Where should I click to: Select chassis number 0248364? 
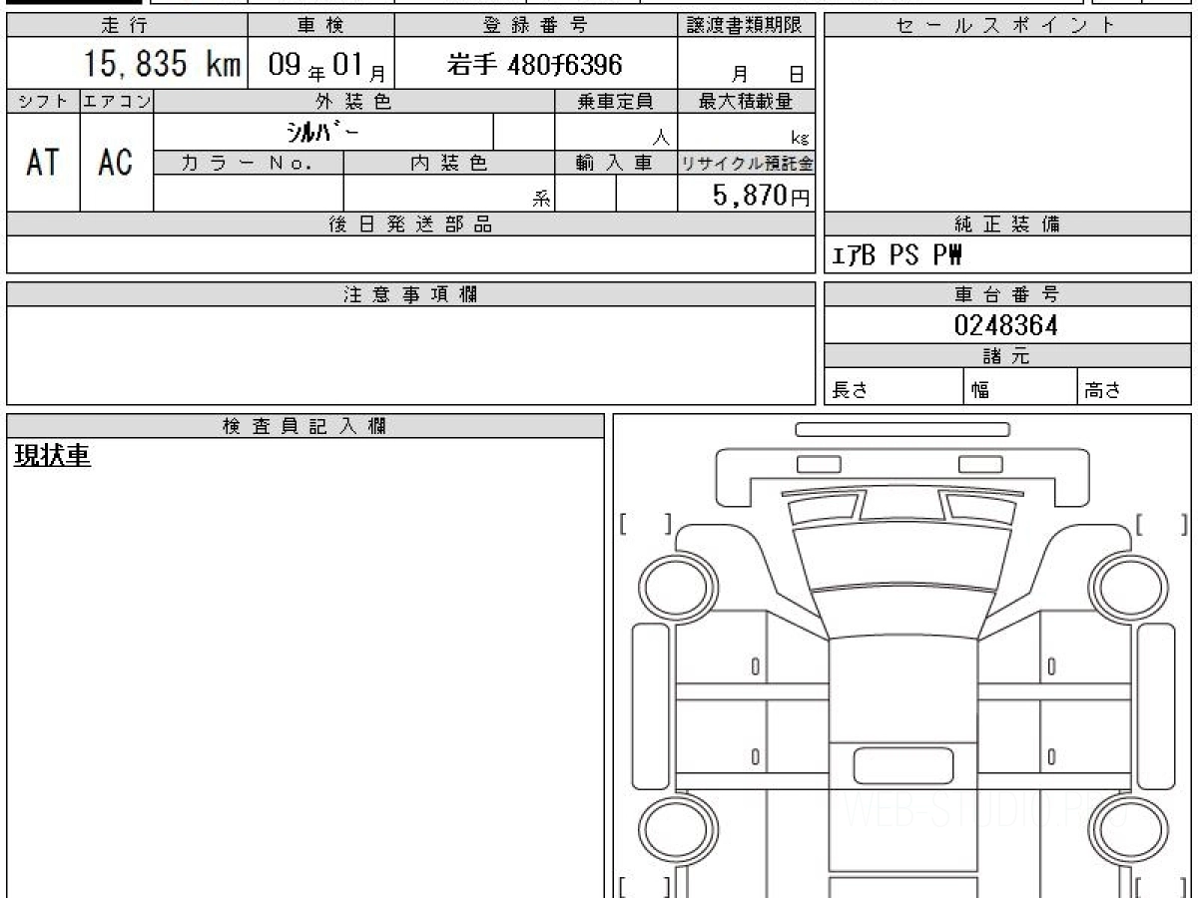pyautogui.click(x=1006, y=325)
